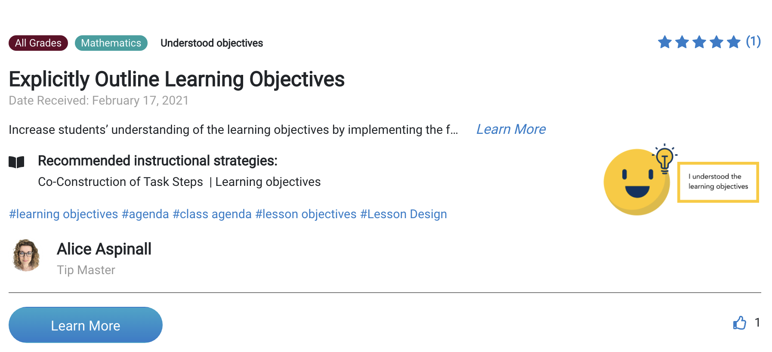The width and height of the screenshot is (772, 352).
Task: Click the open book strategies icon
Action: tap(16, 162)
